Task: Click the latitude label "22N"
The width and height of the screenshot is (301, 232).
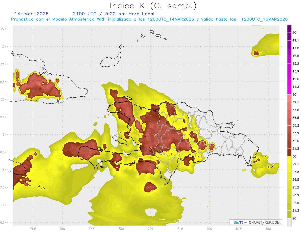Action: click(x=4, y=29)
